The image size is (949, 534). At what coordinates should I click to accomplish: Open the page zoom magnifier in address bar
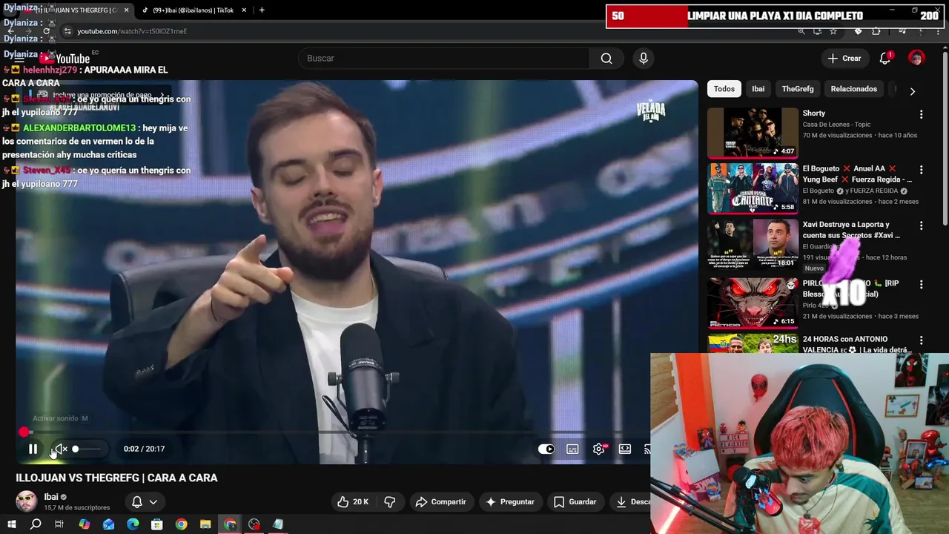(801, 31)
